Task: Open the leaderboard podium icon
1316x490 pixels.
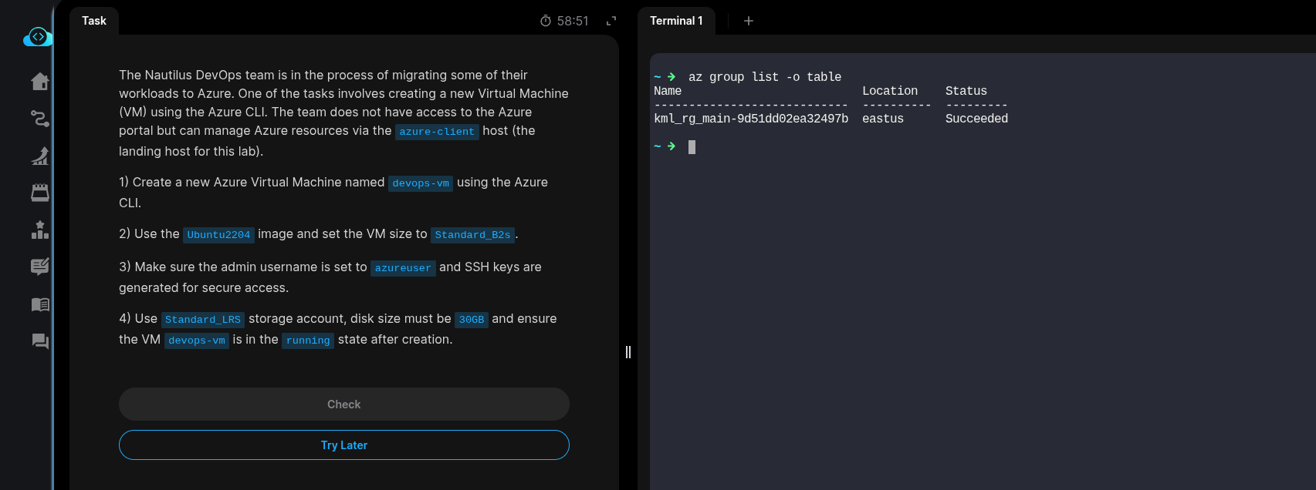Action: [x=40, y=230]
